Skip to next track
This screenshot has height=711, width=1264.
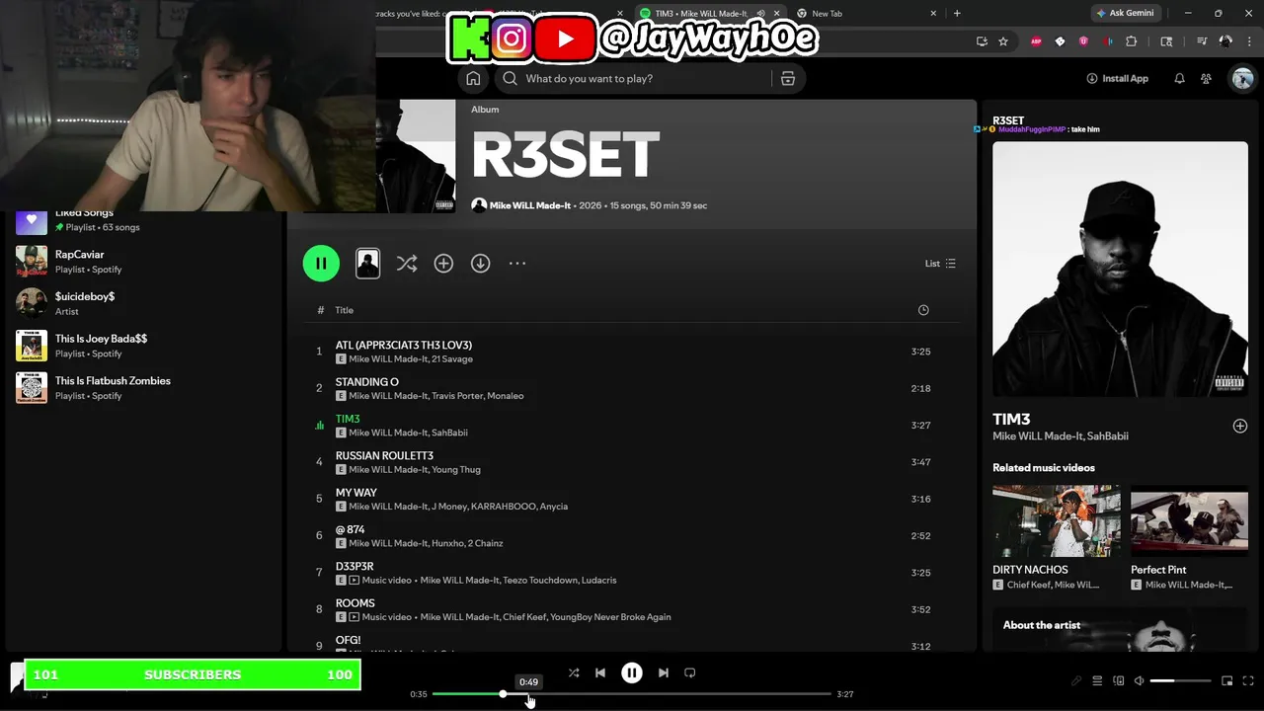[664, 672]
